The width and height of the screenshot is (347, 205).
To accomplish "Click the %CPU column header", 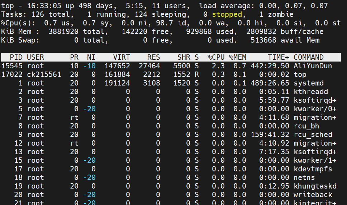I will pos(216,57).
